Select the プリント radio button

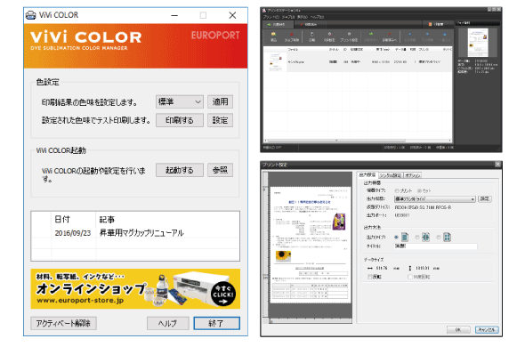(x=397, y=190)
